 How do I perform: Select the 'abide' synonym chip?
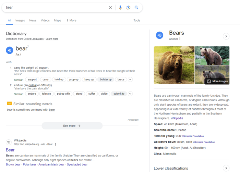coord(104,94)
